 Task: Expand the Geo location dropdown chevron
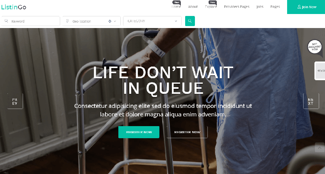pos(115,21)
